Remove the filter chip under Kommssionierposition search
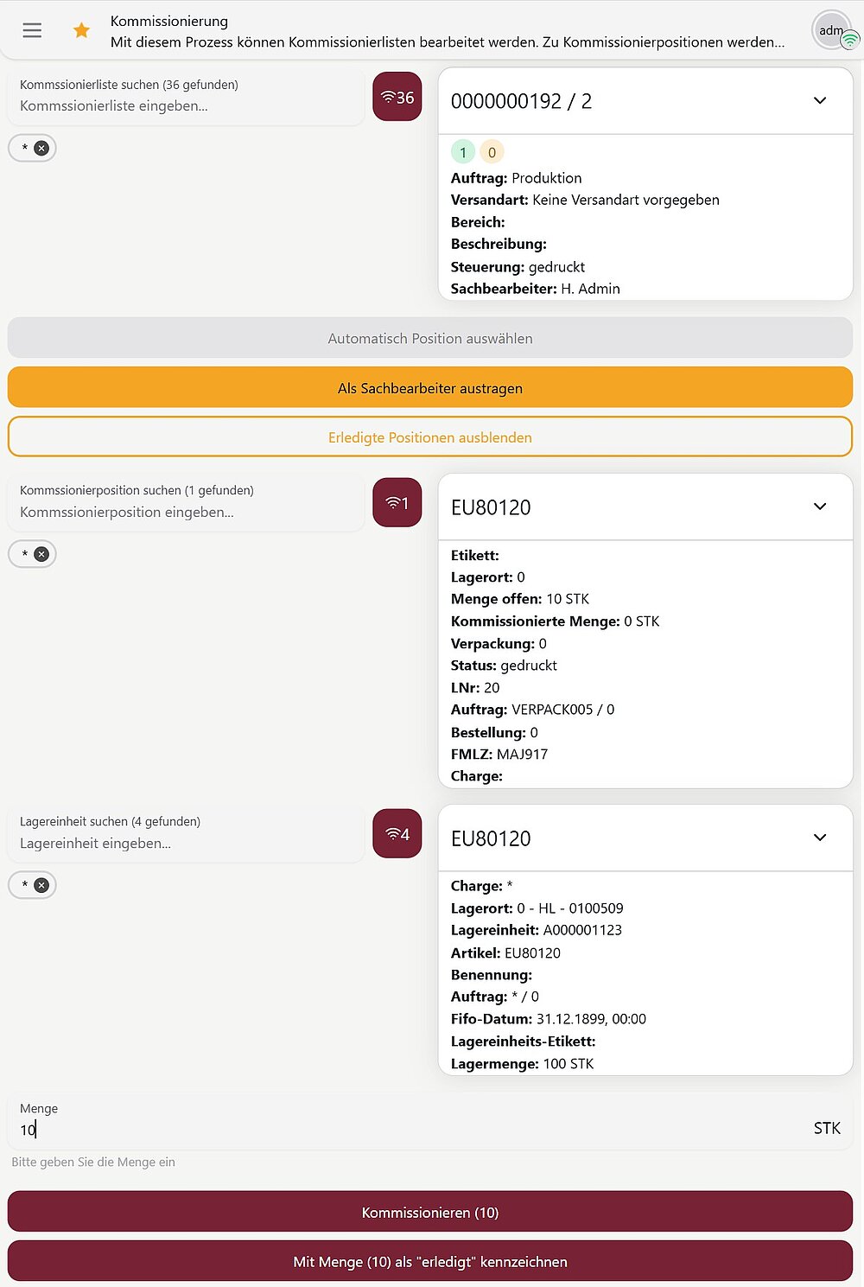Image resolution: width=864 pixels, height=1287 pixels. 41,554
